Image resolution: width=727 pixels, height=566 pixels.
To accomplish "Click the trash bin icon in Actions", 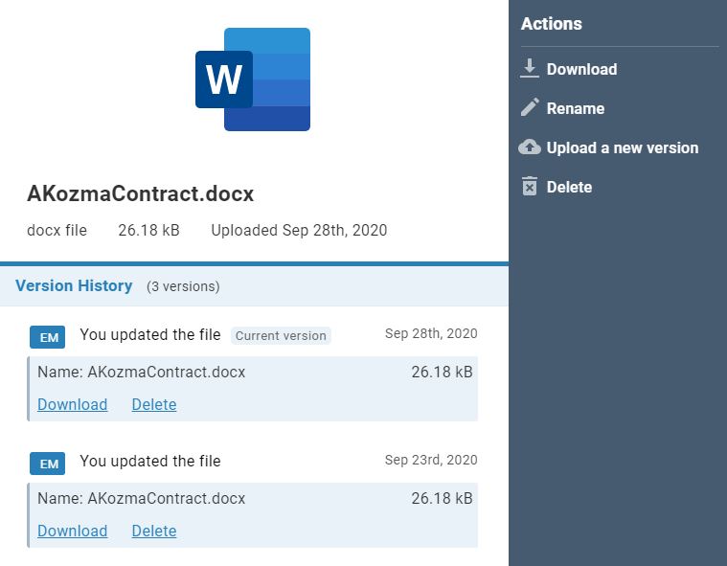I will (x=530, y=187).
